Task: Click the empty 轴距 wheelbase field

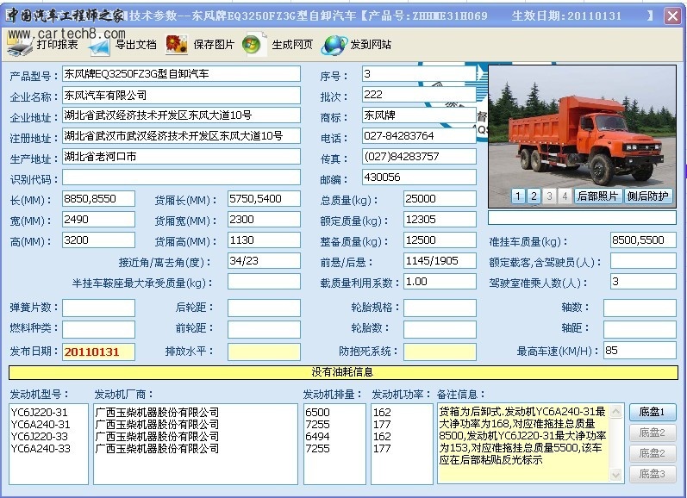Action: pos(640,329)
